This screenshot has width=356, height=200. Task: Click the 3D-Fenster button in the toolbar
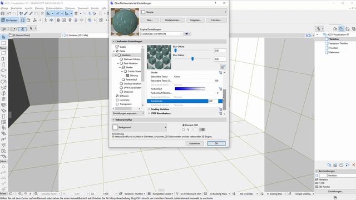pos(9,20)
